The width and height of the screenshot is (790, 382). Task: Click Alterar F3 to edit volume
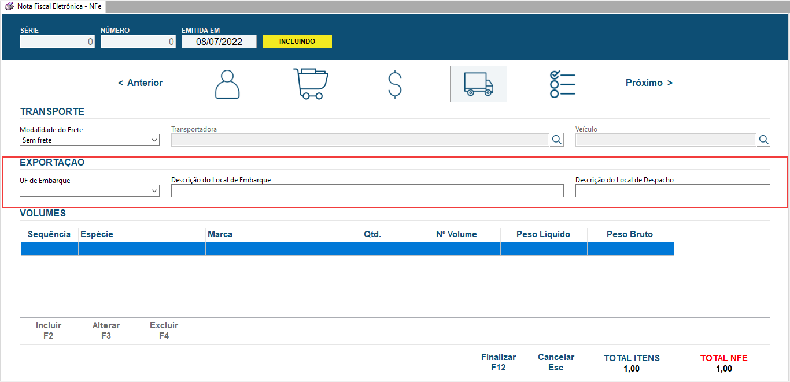tap(106, 330)
